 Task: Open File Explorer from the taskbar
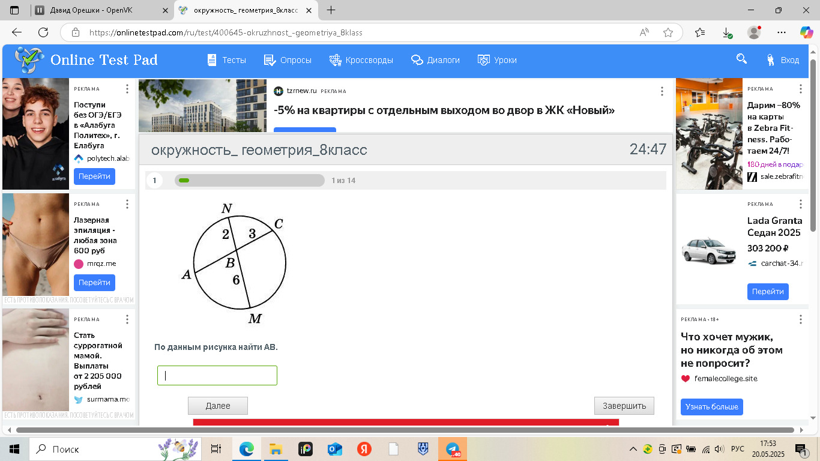[x=276, y=449]
